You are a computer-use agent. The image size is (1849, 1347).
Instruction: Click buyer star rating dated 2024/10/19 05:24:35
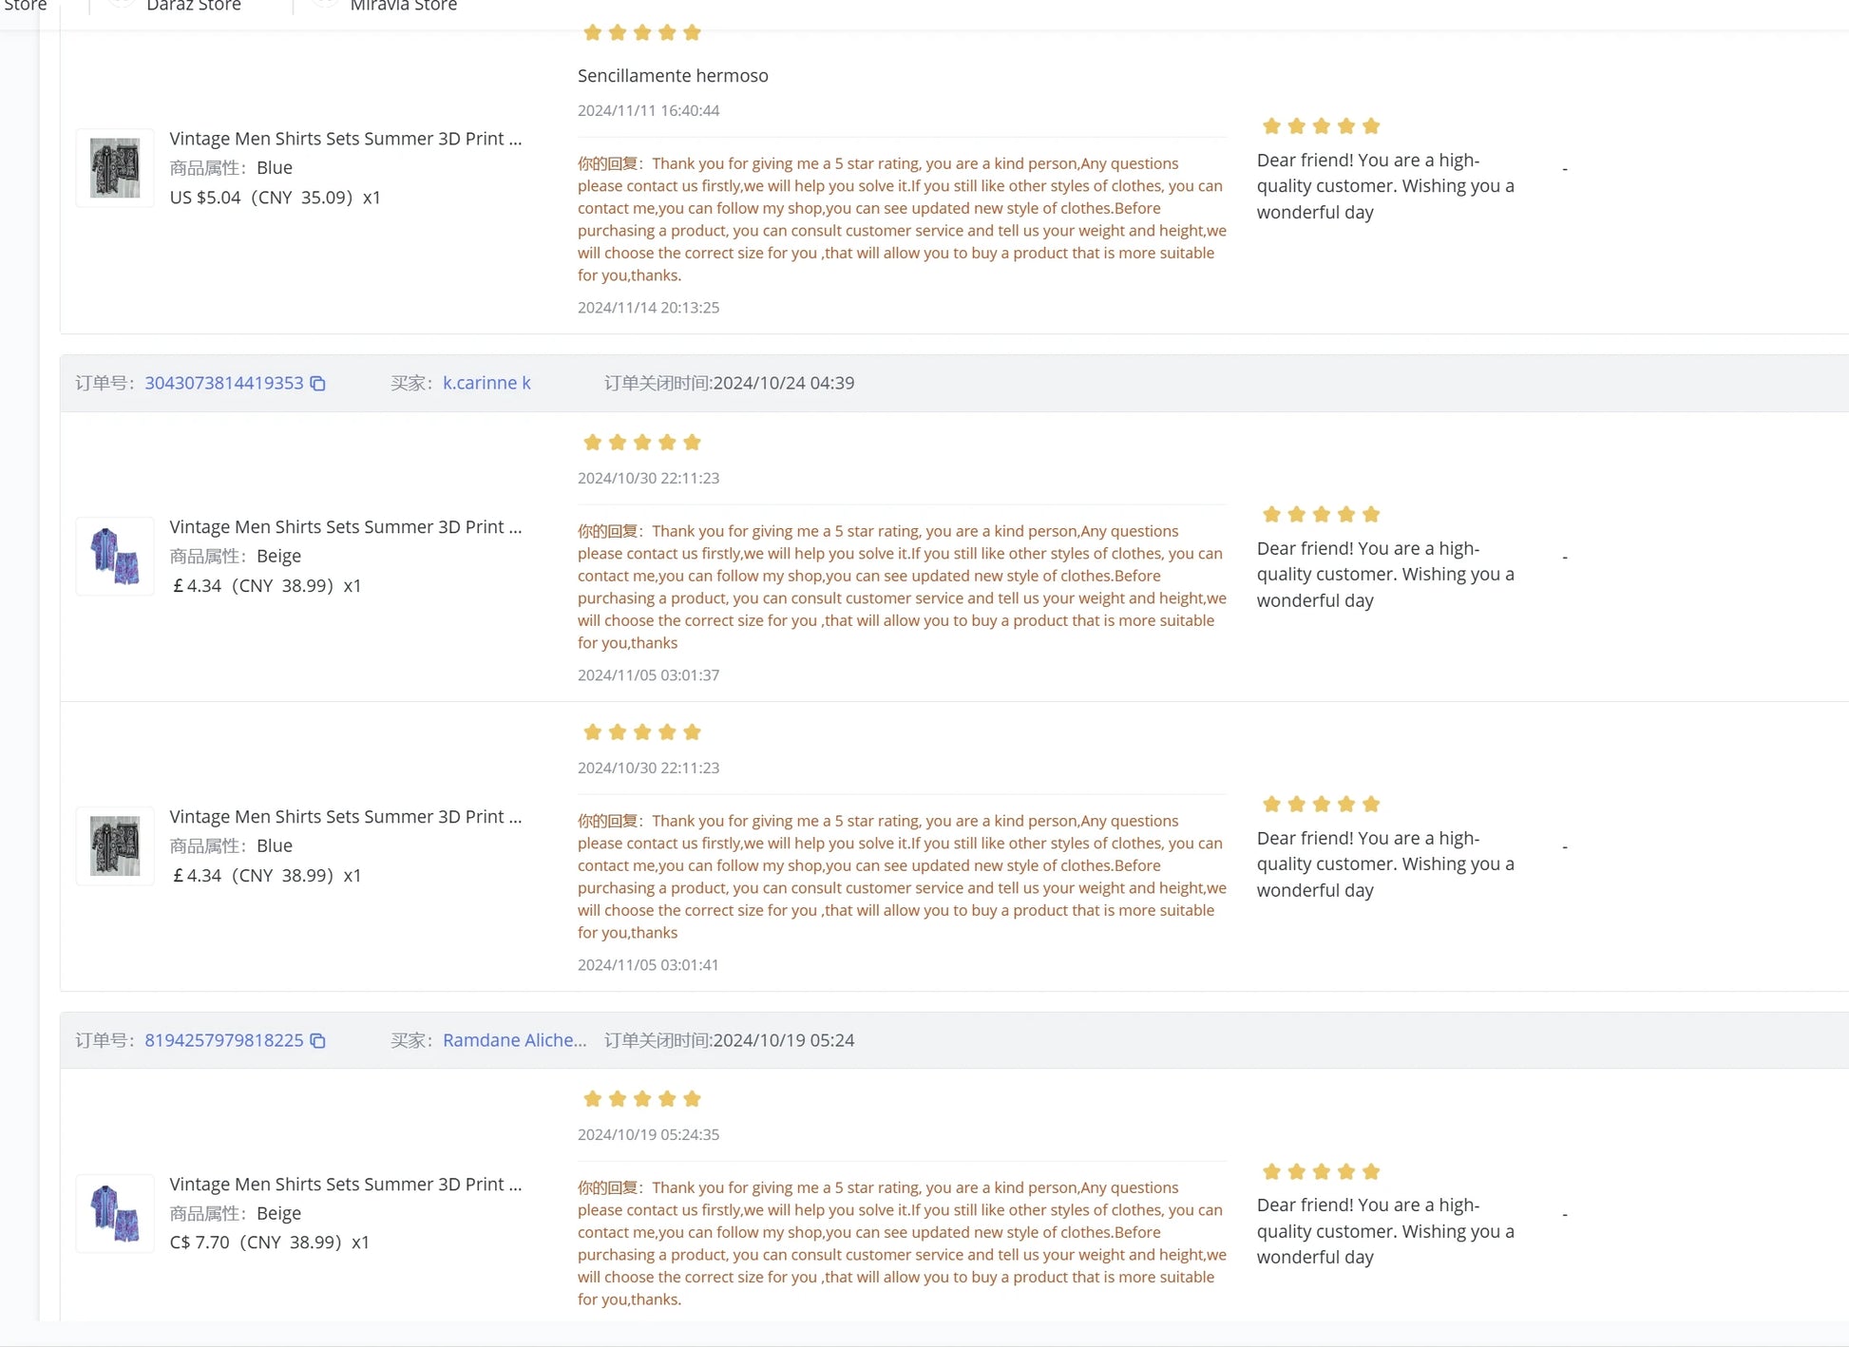(641, 1099)
